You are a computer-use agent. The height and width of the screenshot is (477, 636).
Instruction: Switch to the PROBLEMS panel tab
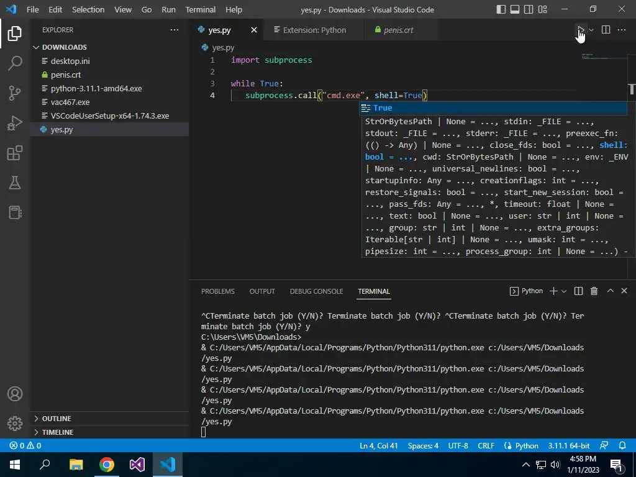218,291
